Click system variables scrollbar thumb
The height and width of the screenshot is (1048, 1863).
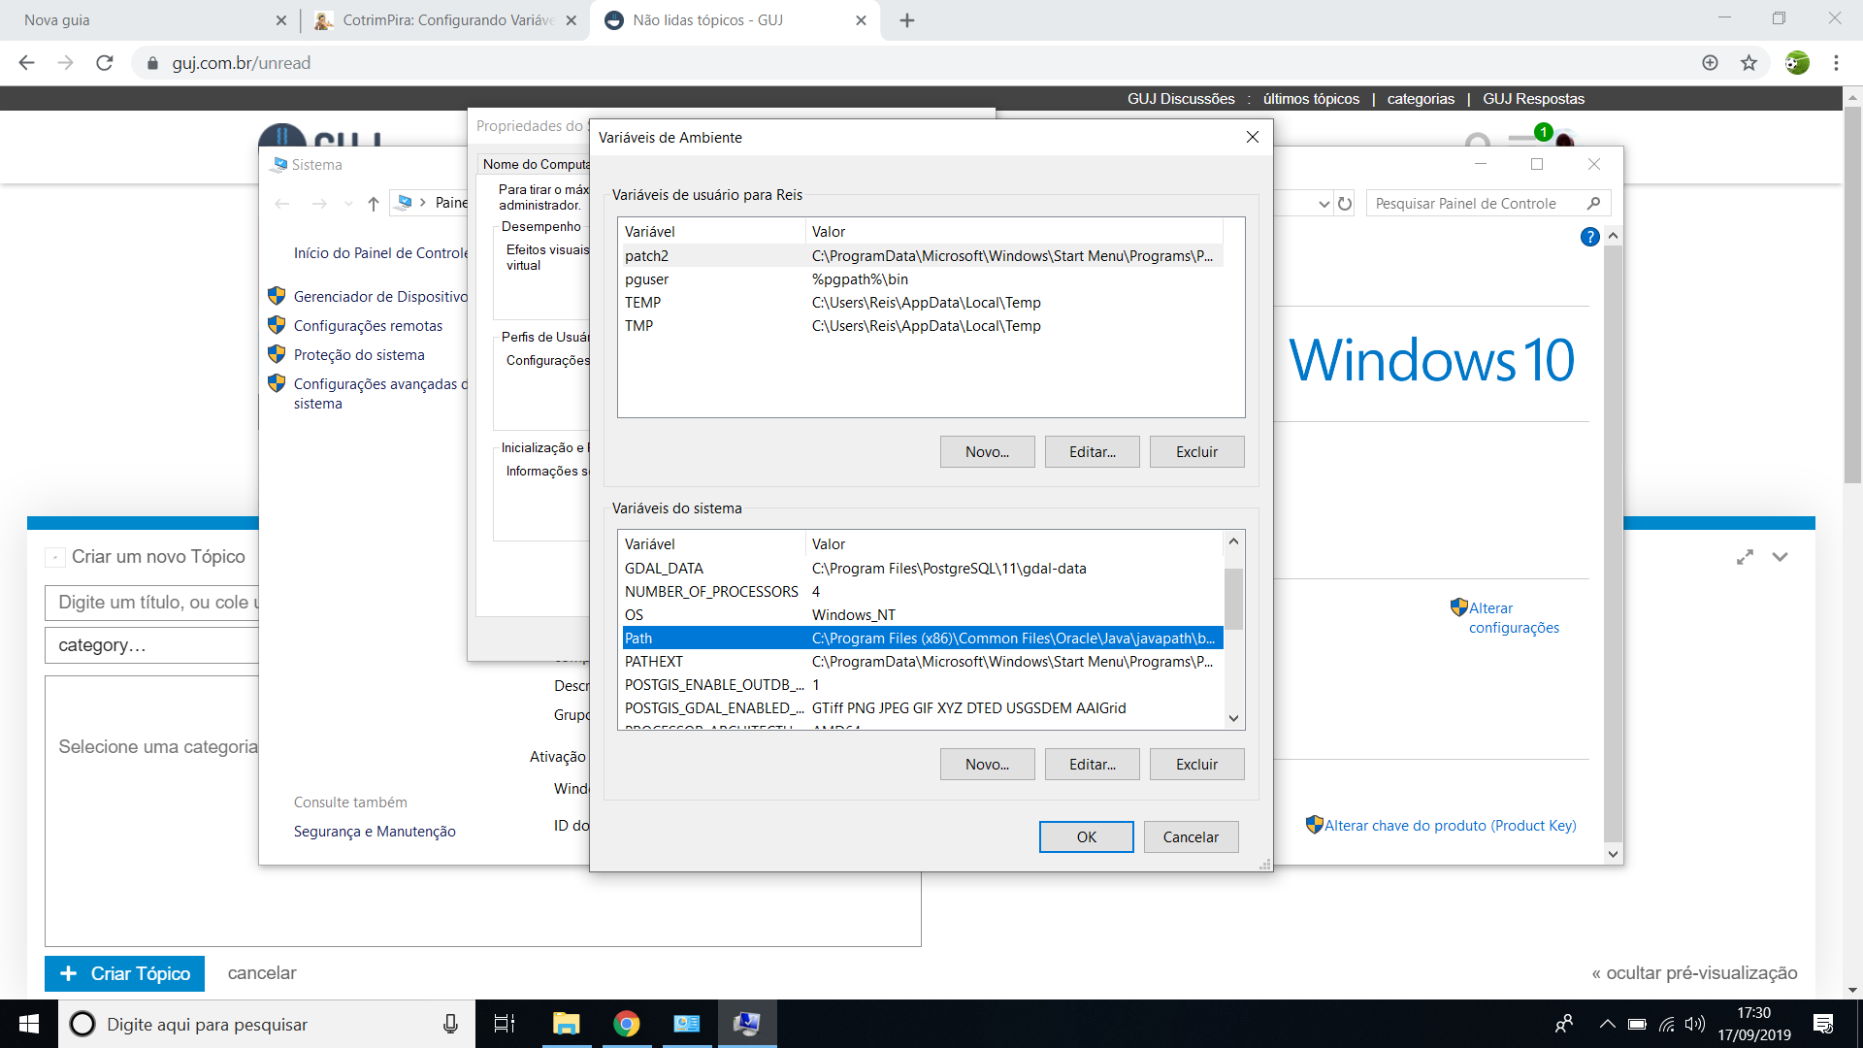tap(1233, 599)
